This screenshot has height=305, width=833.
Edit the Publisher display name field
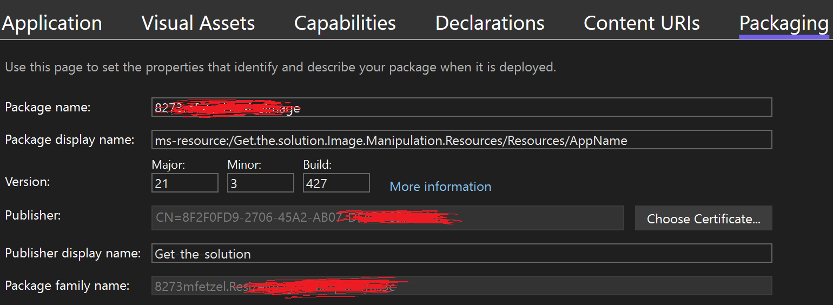point(461,254)
